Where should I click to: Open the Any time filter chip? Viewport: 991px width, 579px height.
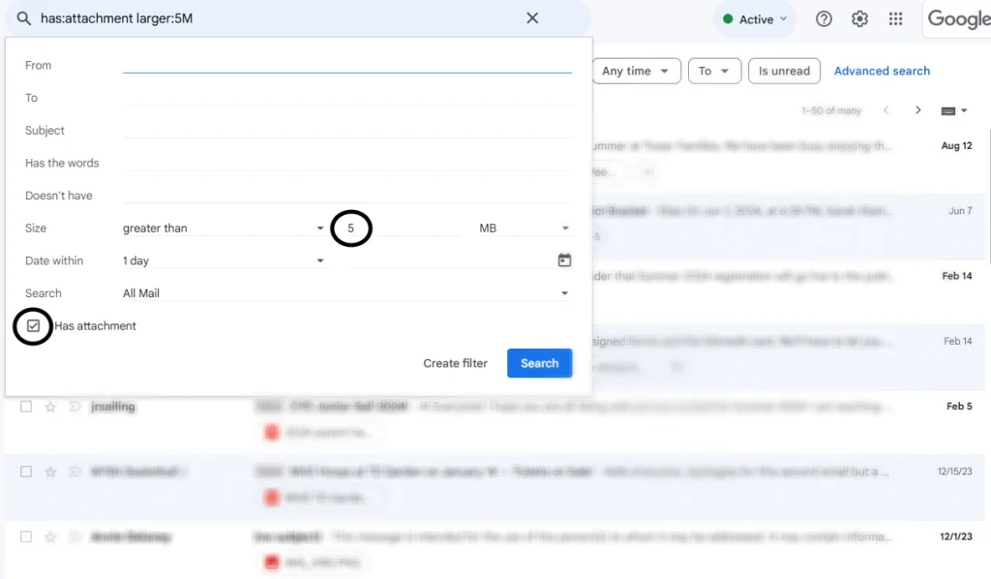[635, 71]
